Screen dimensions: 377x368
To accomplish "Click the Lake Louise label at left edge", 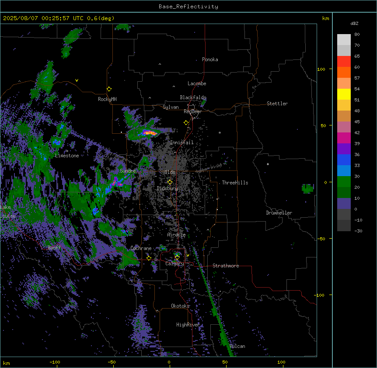I will coord(8,212).
